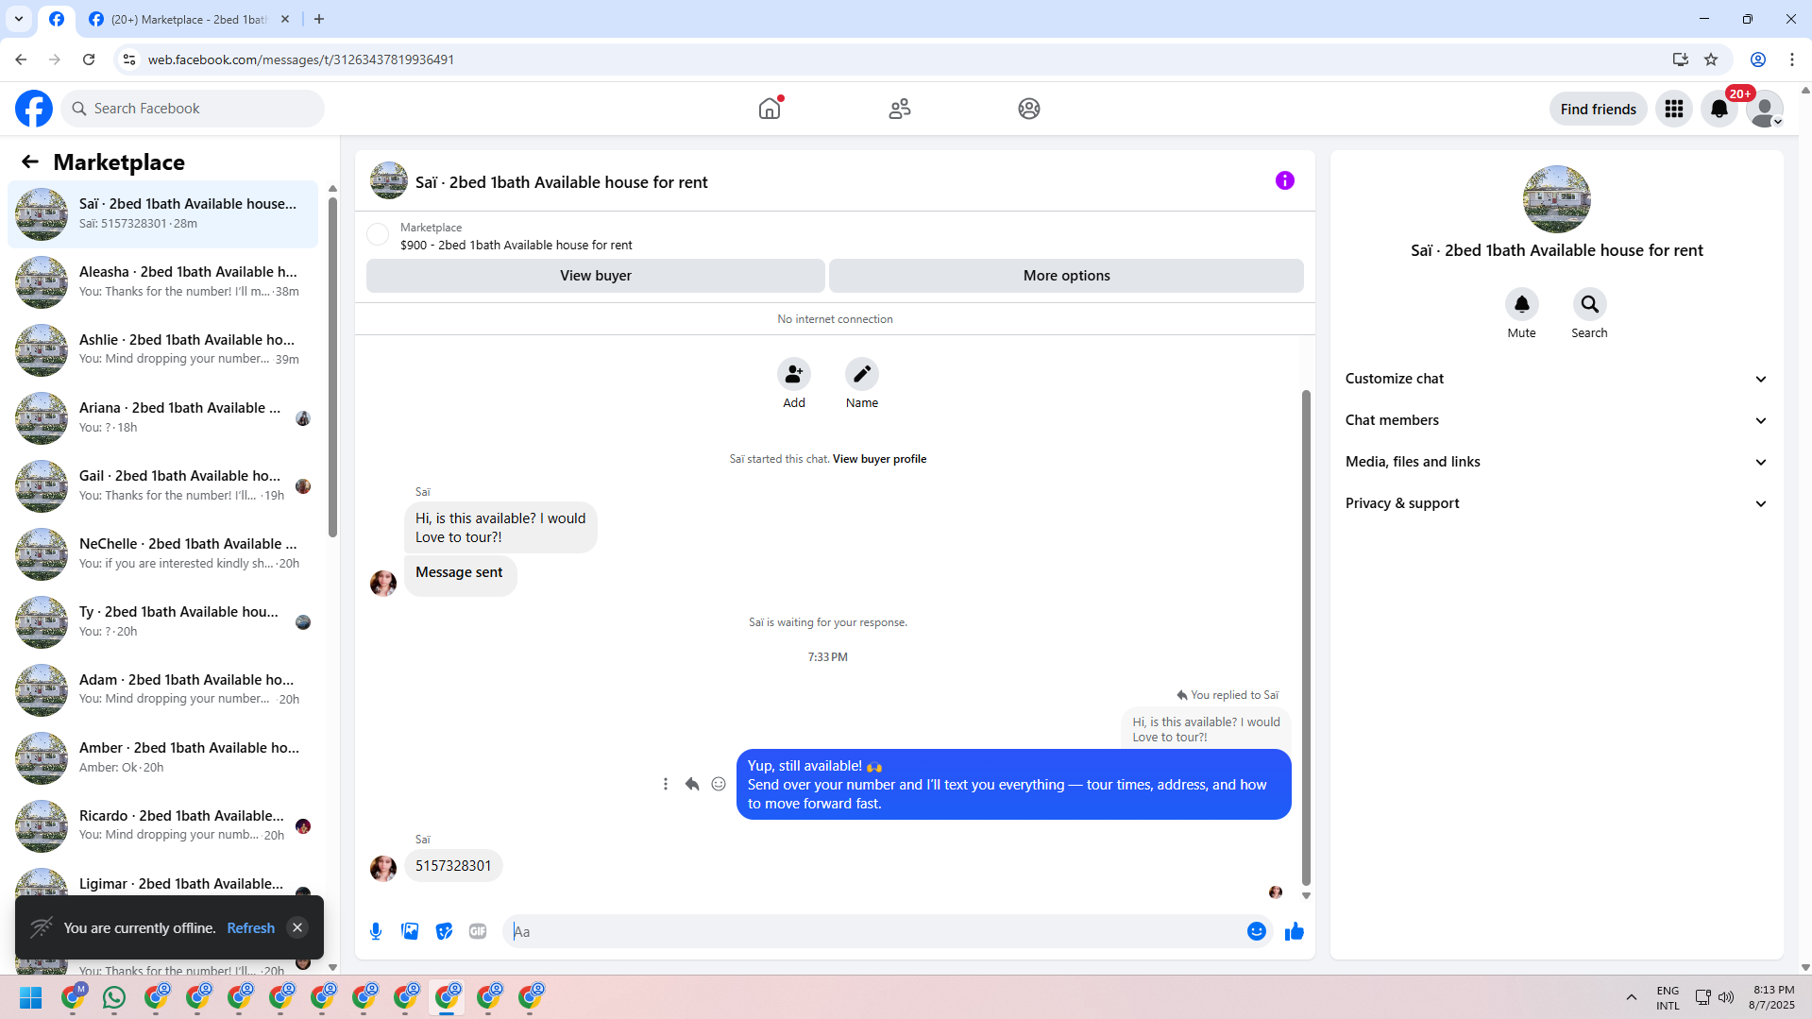Open the Facebook logo home link
This screenshot has height=1019, width=1812.
[x=34, y=109]
